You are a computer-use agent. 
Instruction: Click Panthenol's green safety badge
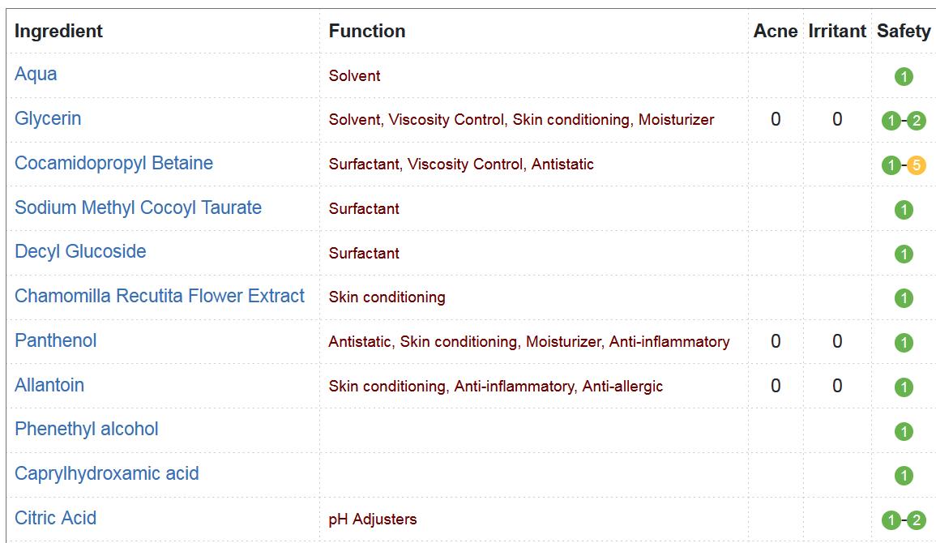[x=903, y=343]
